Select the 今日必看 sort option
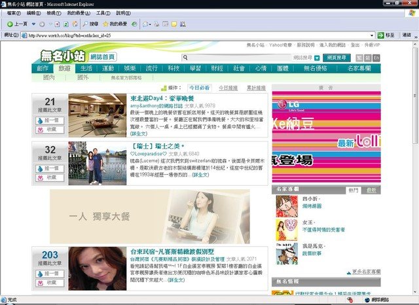The image size is (419, 305). [x=199, y=88]
